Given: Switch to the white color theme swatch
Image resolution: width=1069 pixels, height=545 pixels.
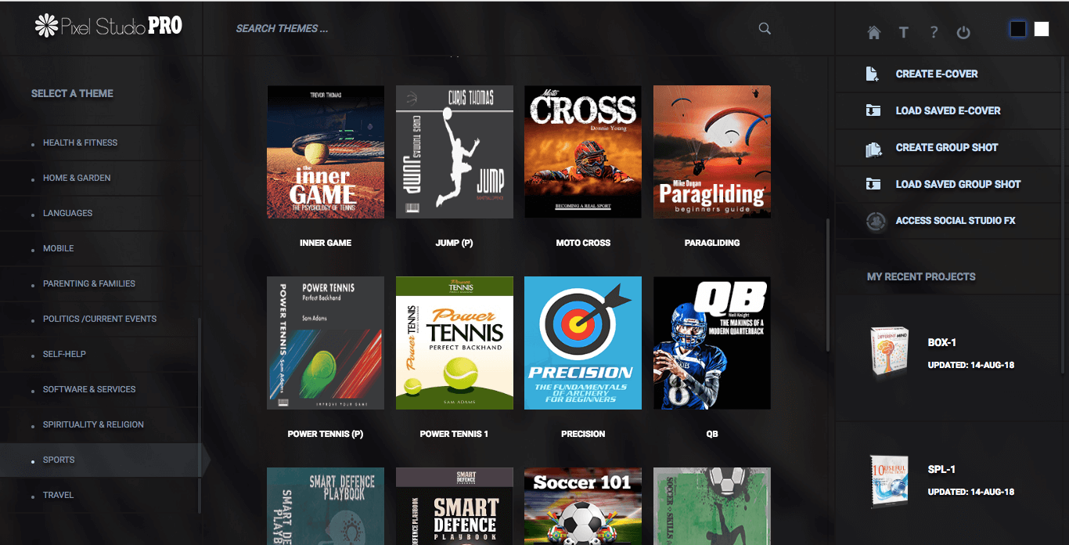Looking at the screenshot, I should point(1042,29).
